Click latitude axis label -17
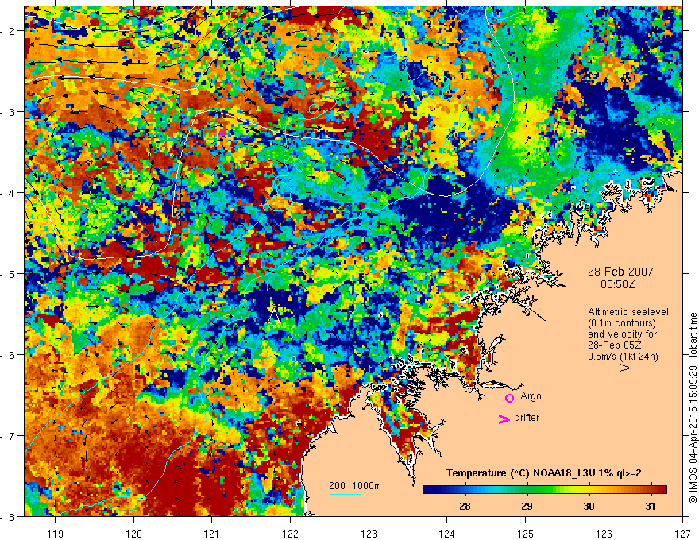 pyautogui.click(x=8, y=436)
